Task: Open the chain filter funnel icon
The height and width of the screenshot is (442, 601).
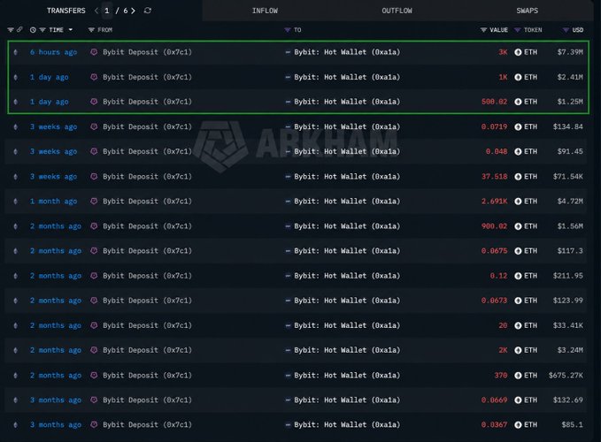Action: (x=11, y=29)
